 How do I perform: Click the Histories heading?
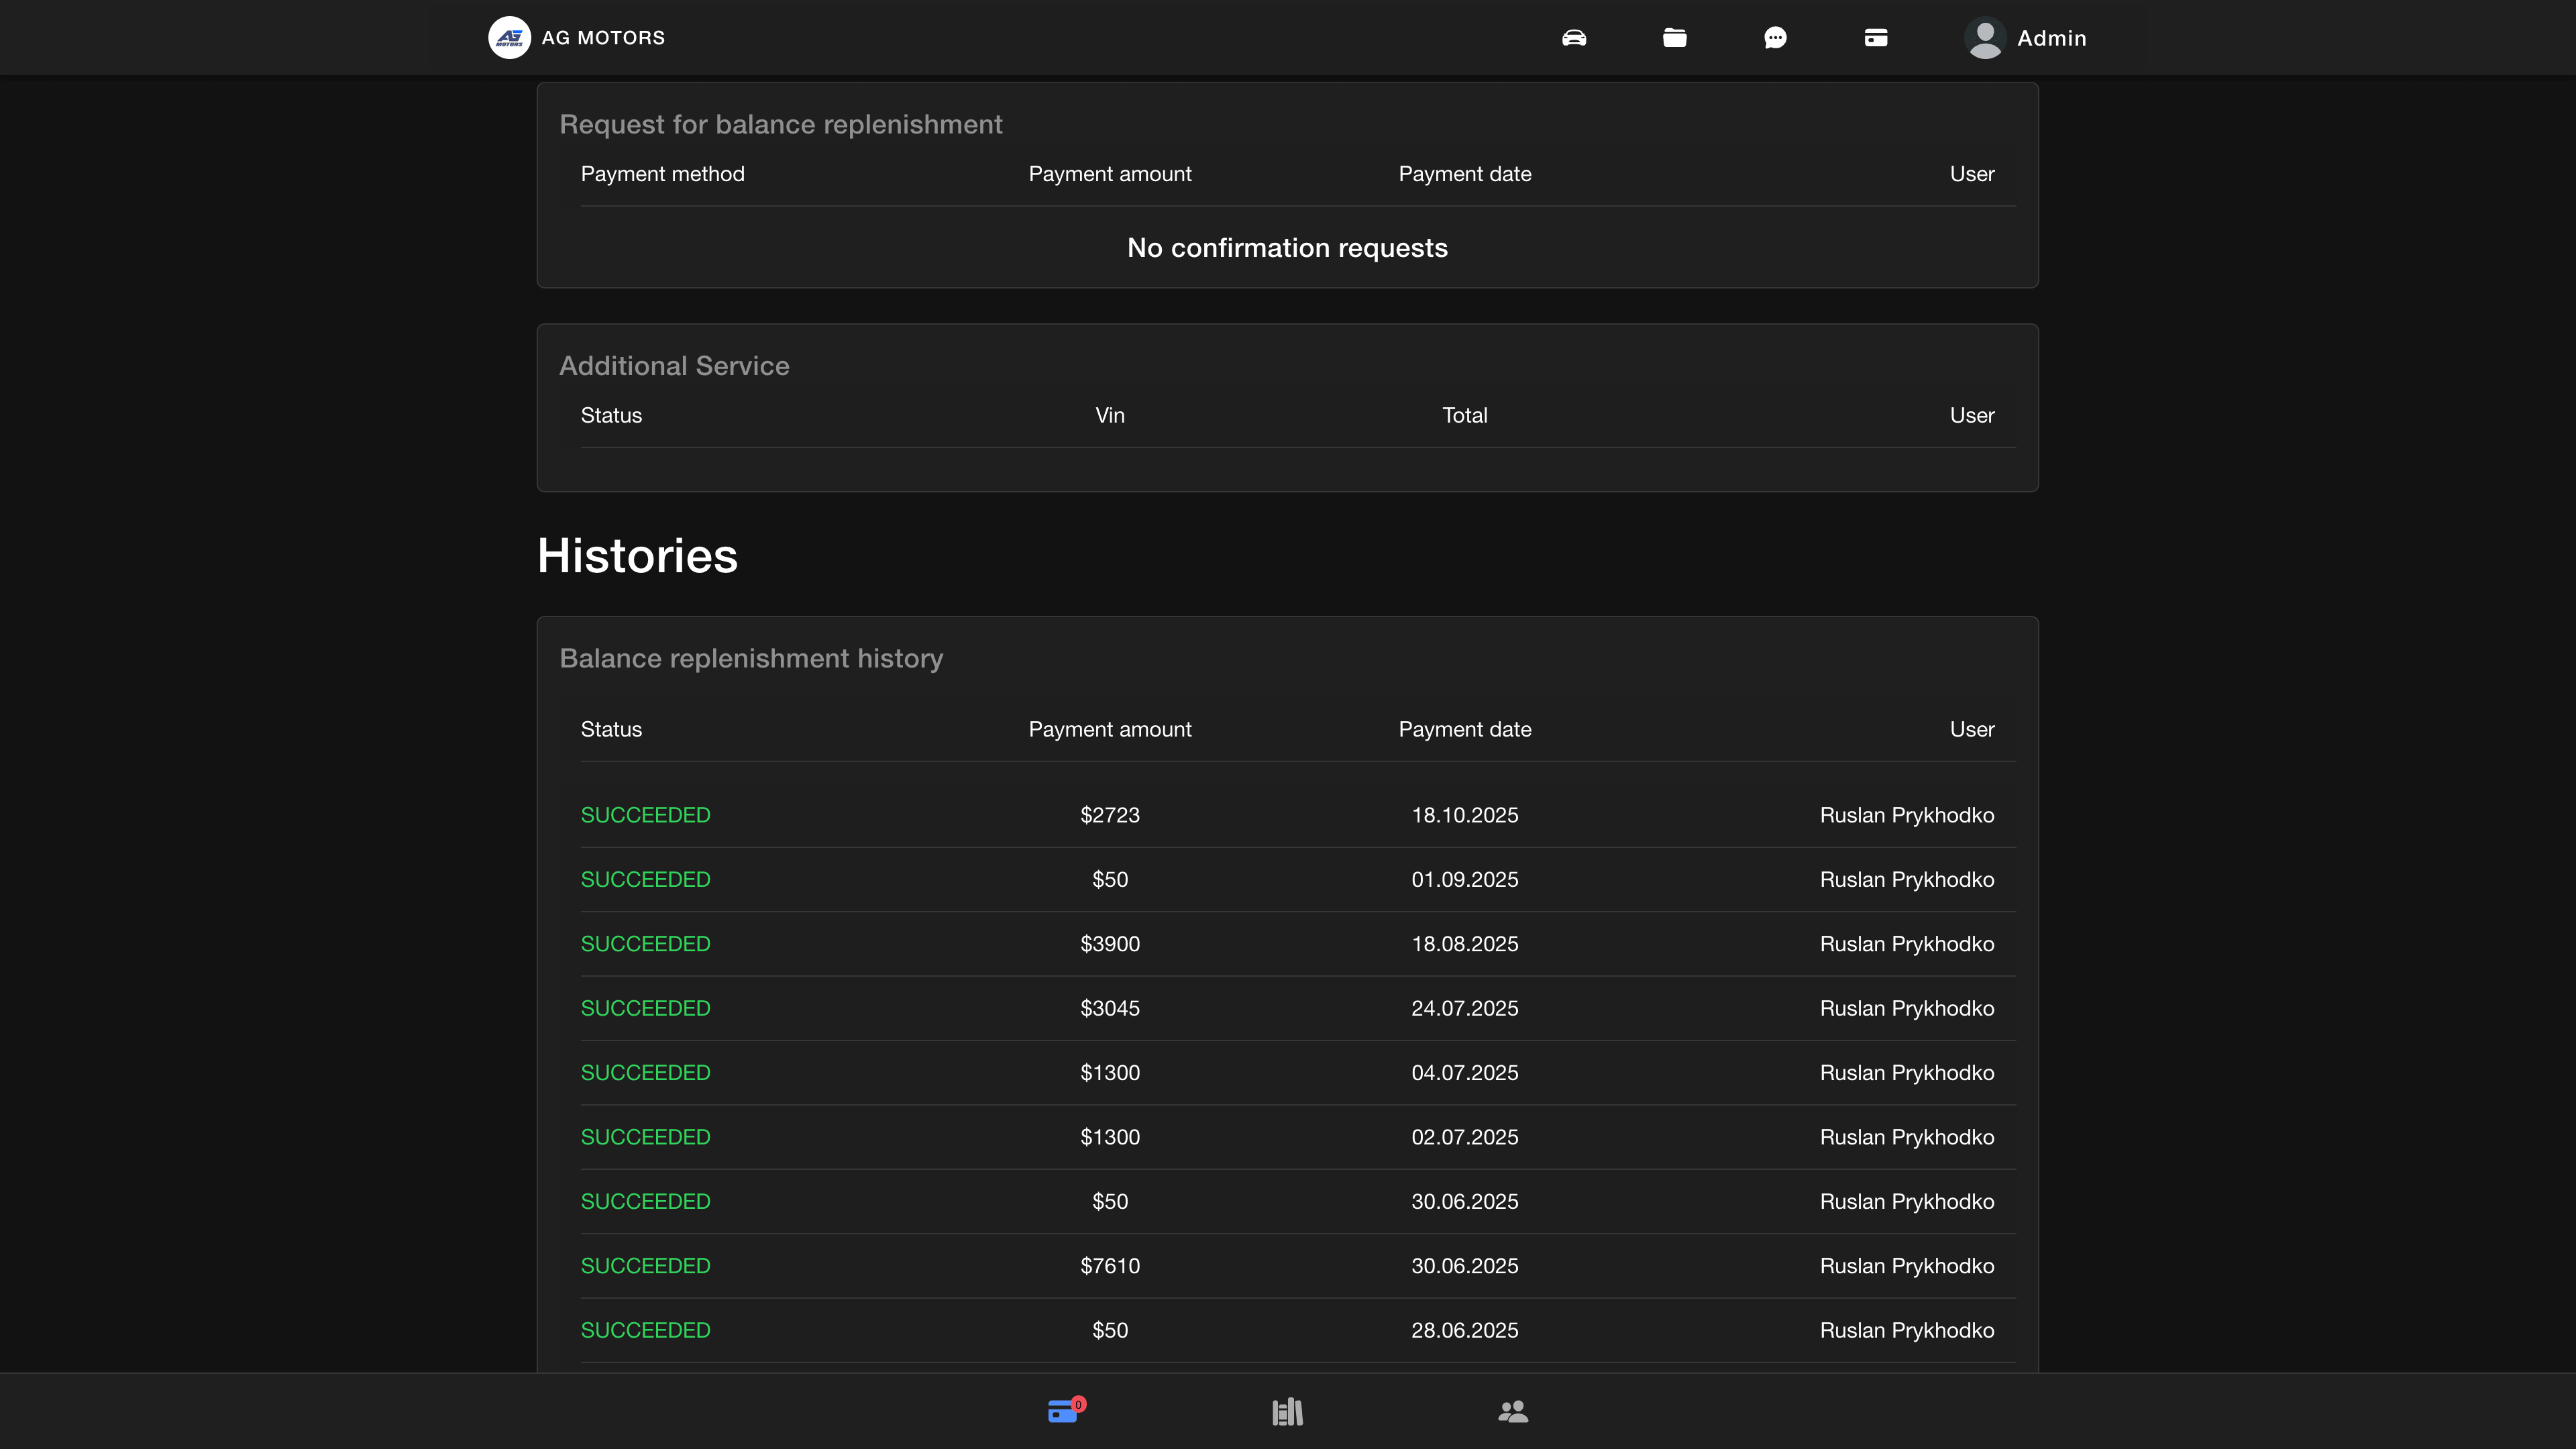[637, 556]
